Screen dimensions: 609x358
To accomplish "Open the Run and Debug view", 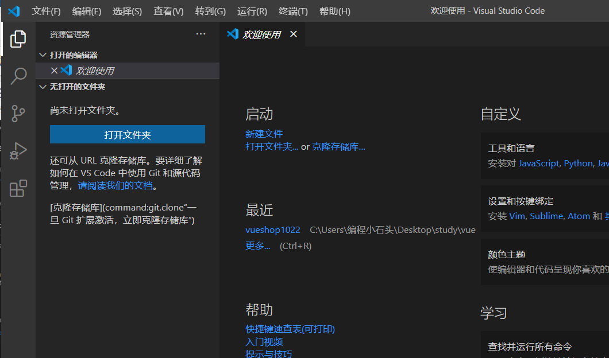I will point(18,151).
